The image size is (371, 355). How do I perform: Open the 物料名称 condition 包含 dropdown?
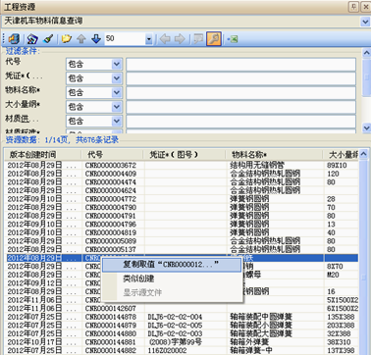click(x=117, y=92)
